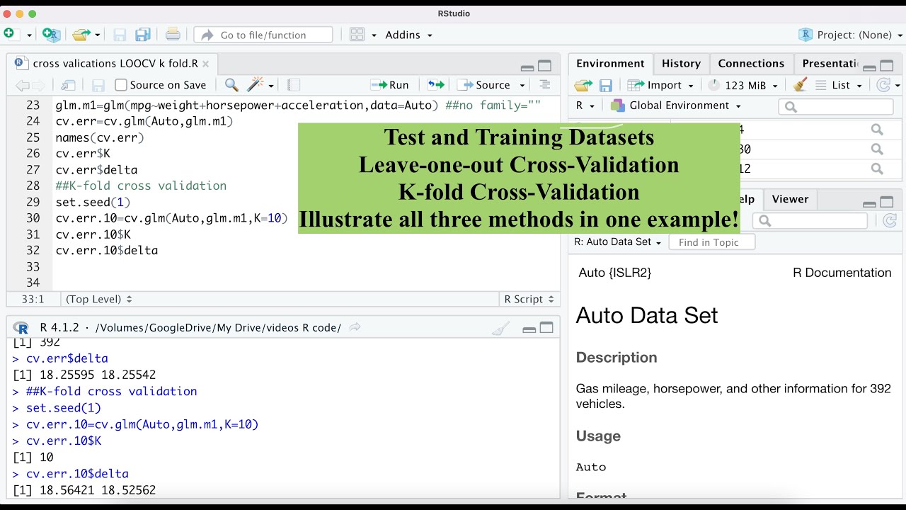
Task: Open the Import Dataset dropdown
Action: pos(662,85)
